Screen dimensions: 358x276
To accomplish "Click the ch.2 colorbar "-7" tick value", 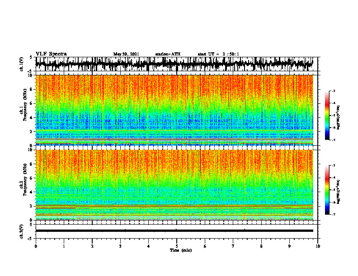I will (333, 214).
